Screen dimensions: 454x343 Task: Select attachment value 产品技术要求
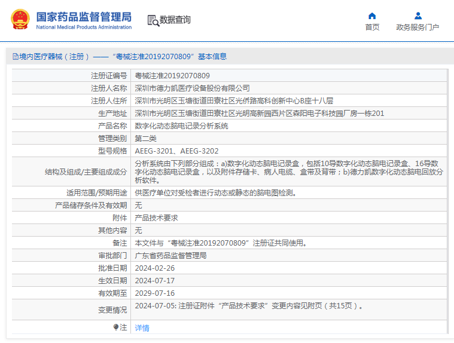pos(156,218)
